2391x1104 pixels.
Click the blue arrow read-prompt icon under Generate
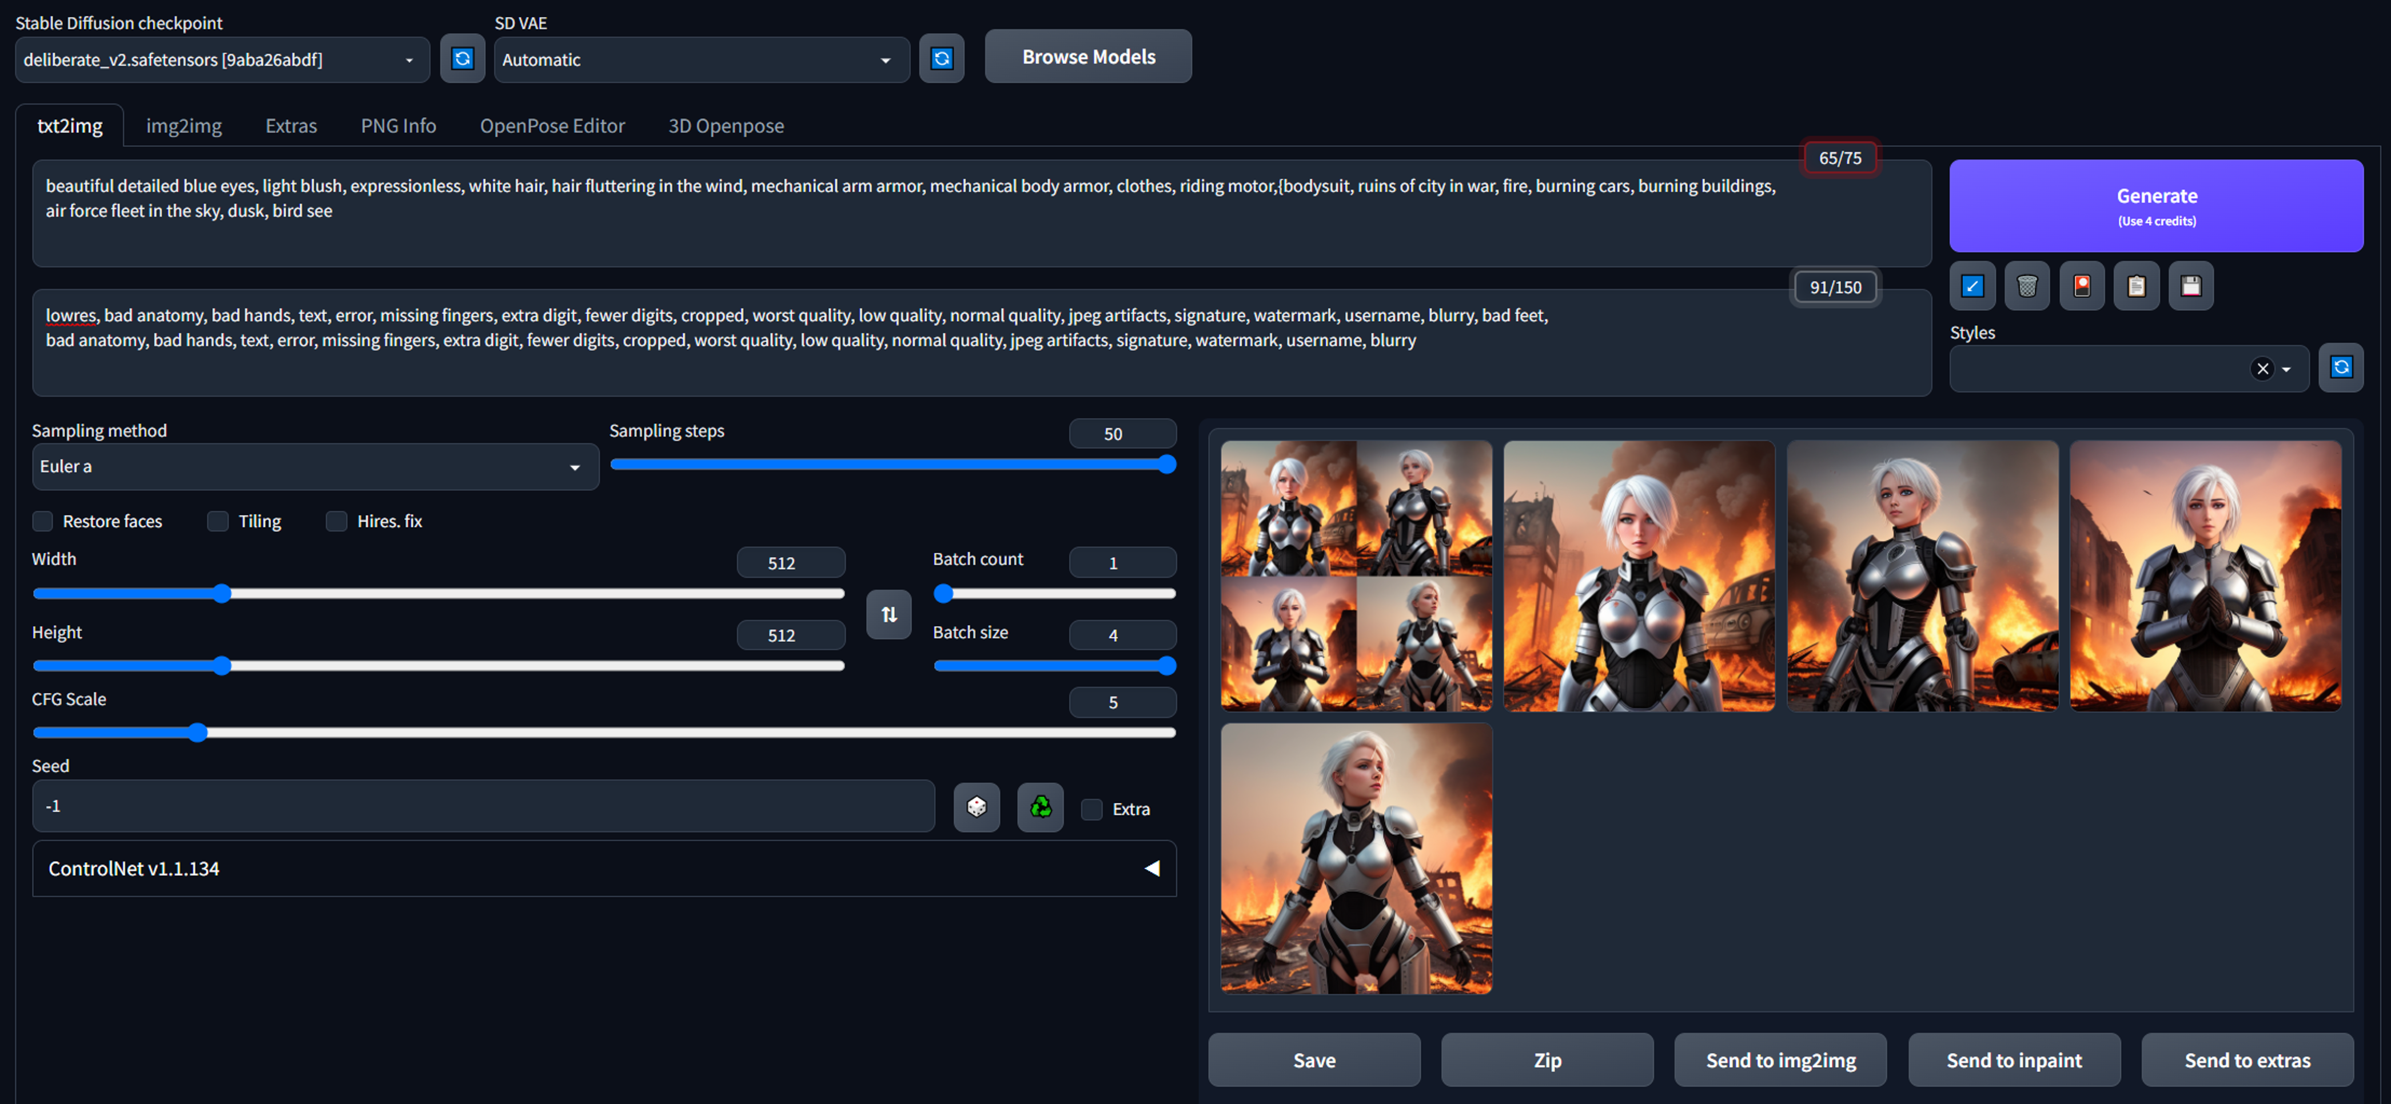pos(1972,286)
